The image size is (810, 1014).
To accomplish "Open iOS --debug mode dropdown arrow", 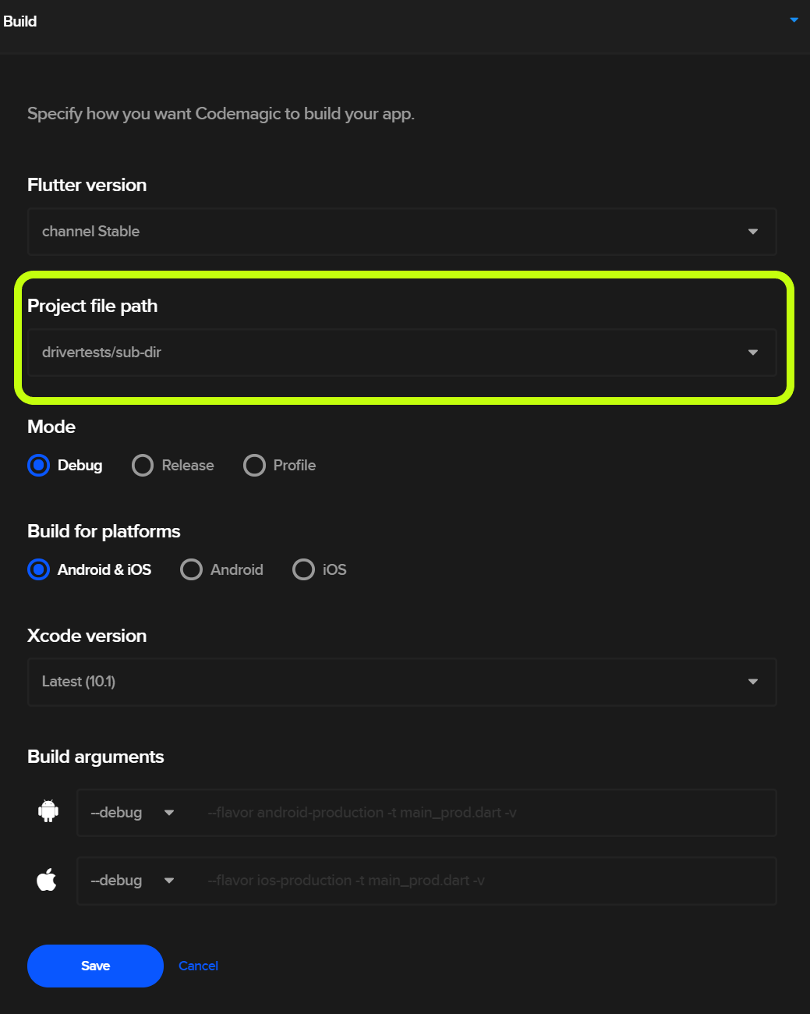I will (x=169, y=881).
